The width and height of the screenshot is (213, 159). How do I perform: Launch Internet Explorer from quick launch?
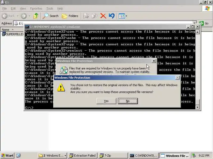pos(18,156)
